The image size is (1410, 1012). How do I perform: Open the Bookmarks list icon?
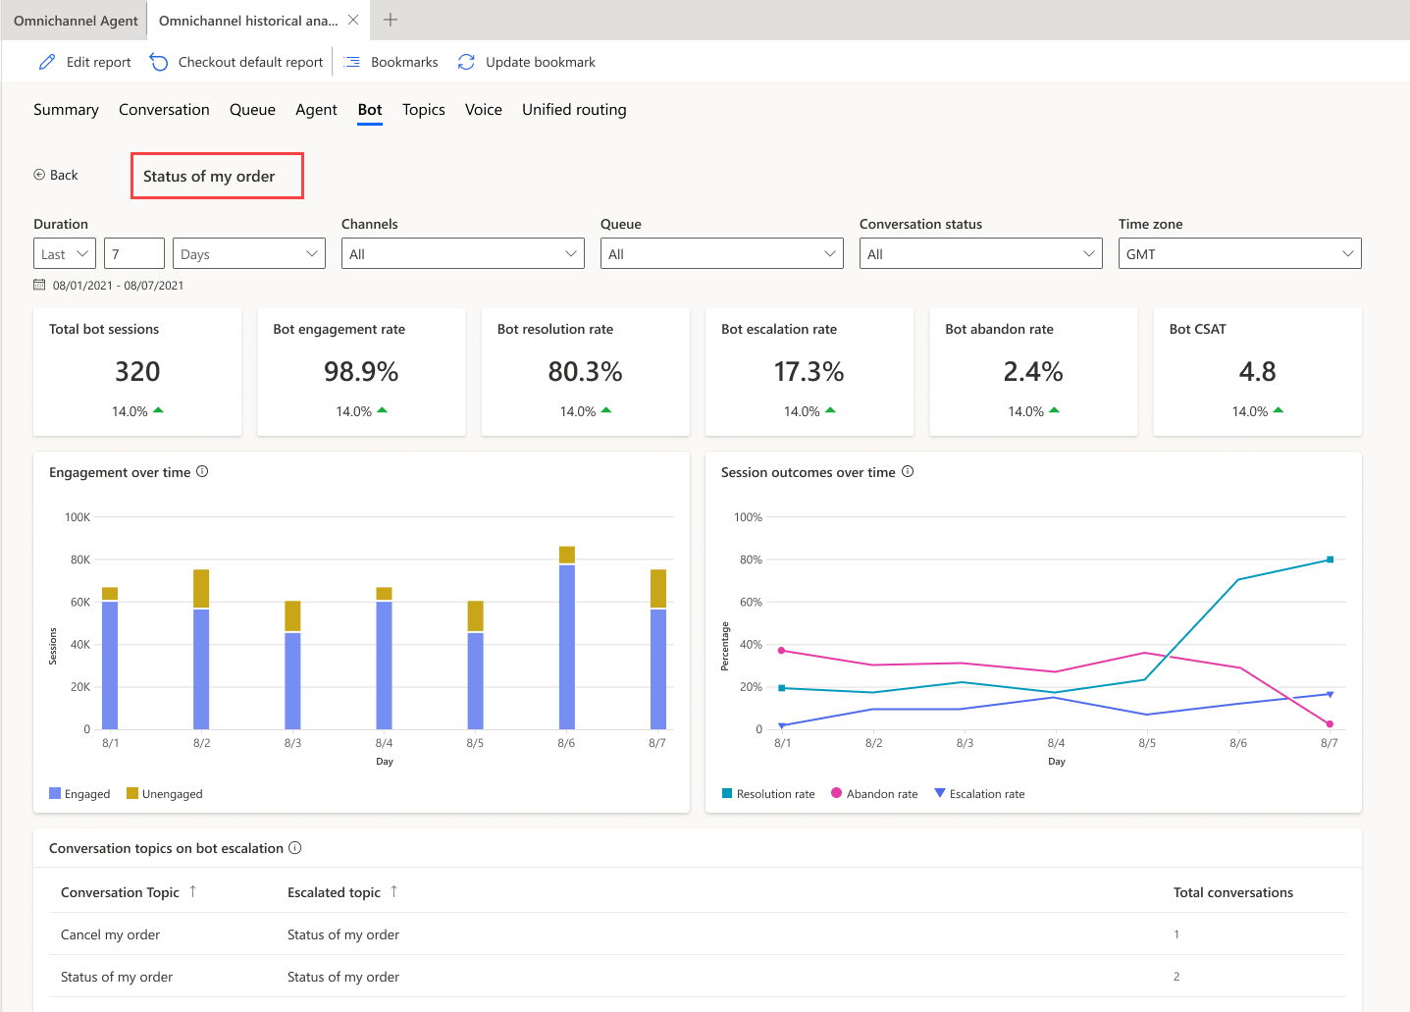(352, 62)
